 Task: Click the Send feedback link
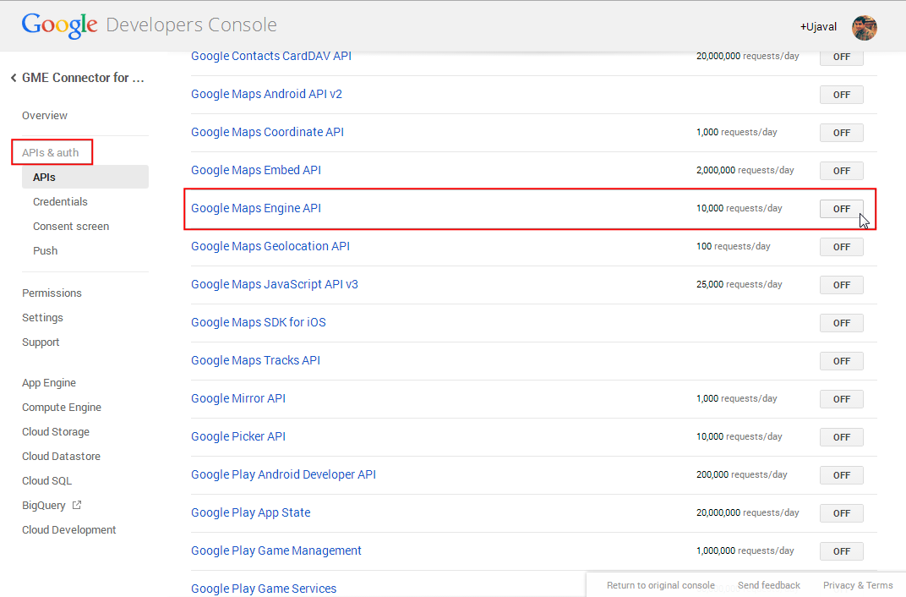(x=768, y=585)
